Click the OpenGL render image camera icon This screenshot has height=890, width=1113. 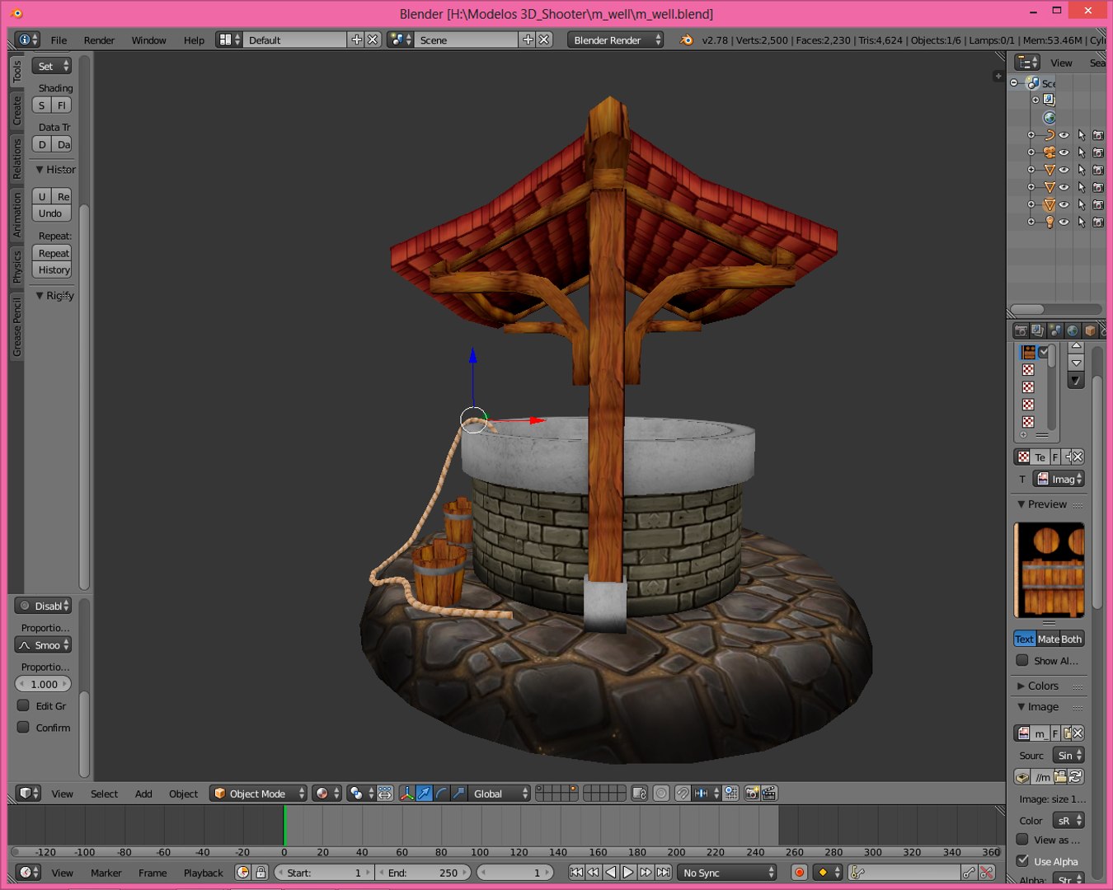point(752,794)
